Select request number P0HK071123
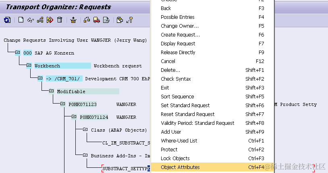This screenshot has height=173, width=328. (83, 104)
